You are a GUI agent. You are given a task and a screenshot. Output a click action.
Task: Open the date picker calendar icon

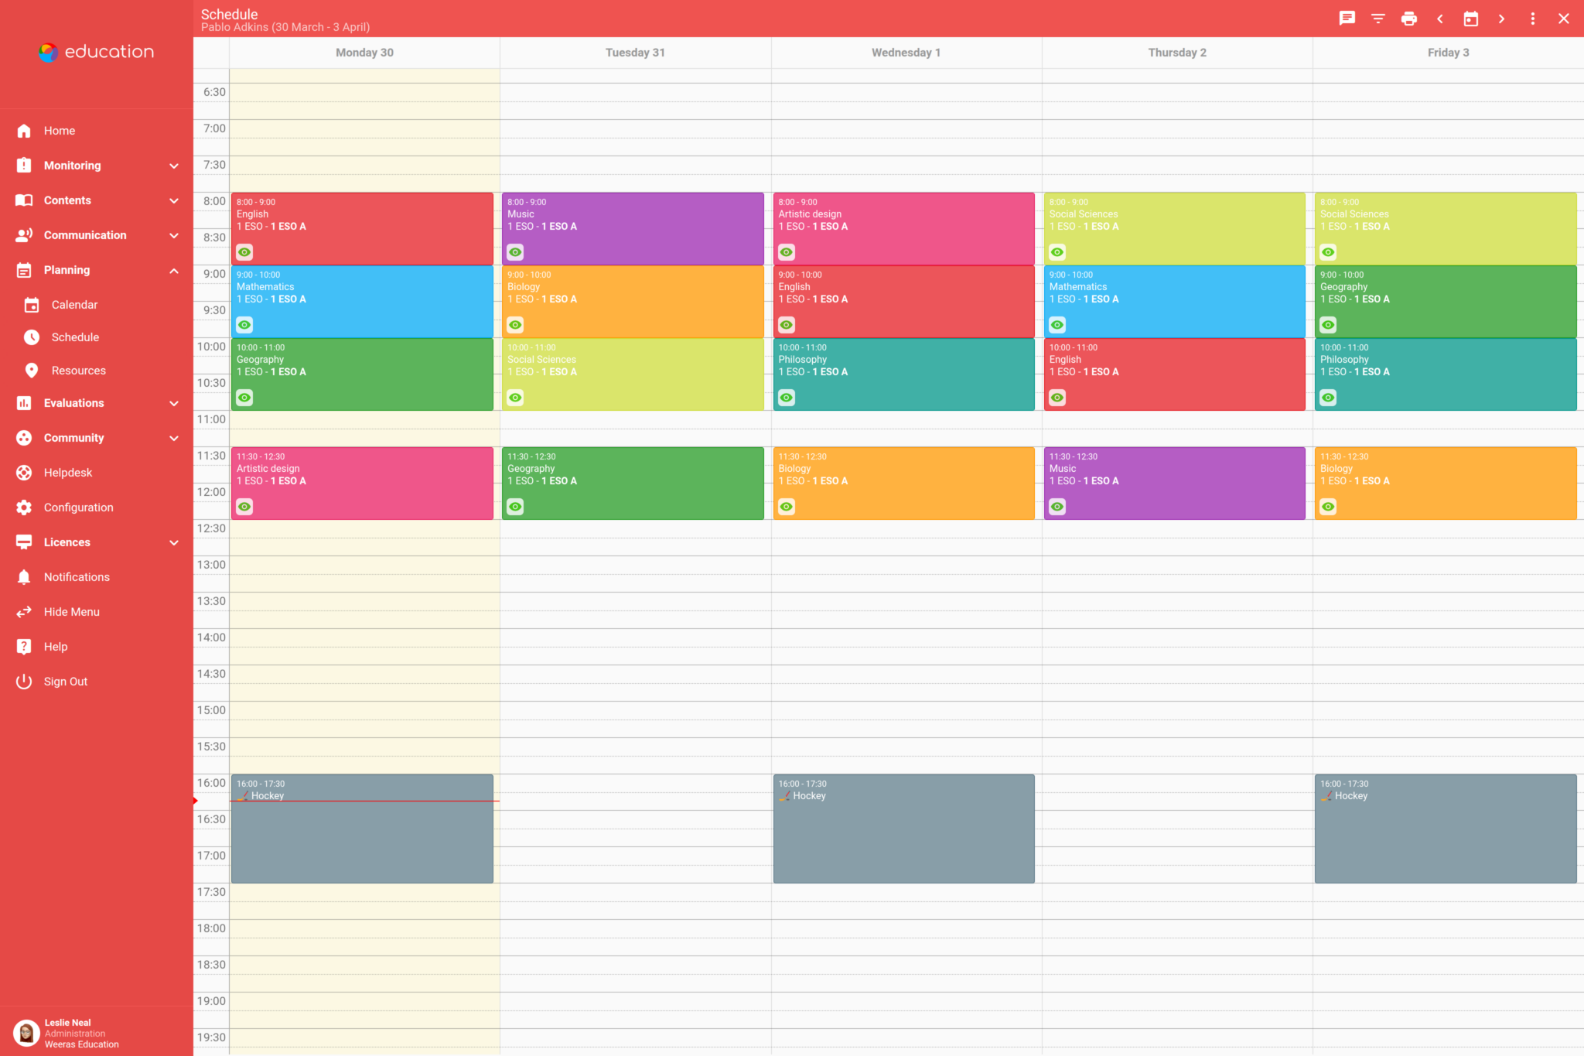[1470, 19]
